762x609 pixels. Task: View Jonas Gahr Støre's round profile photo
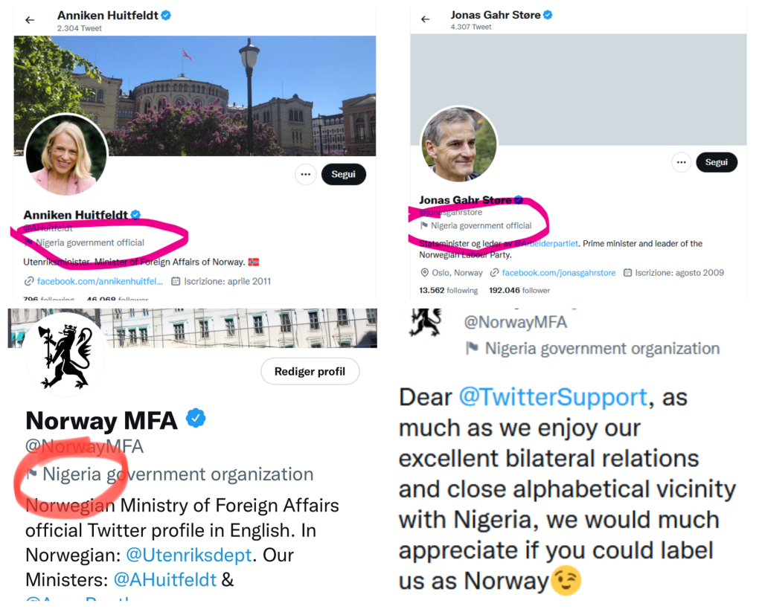[458, 144]
